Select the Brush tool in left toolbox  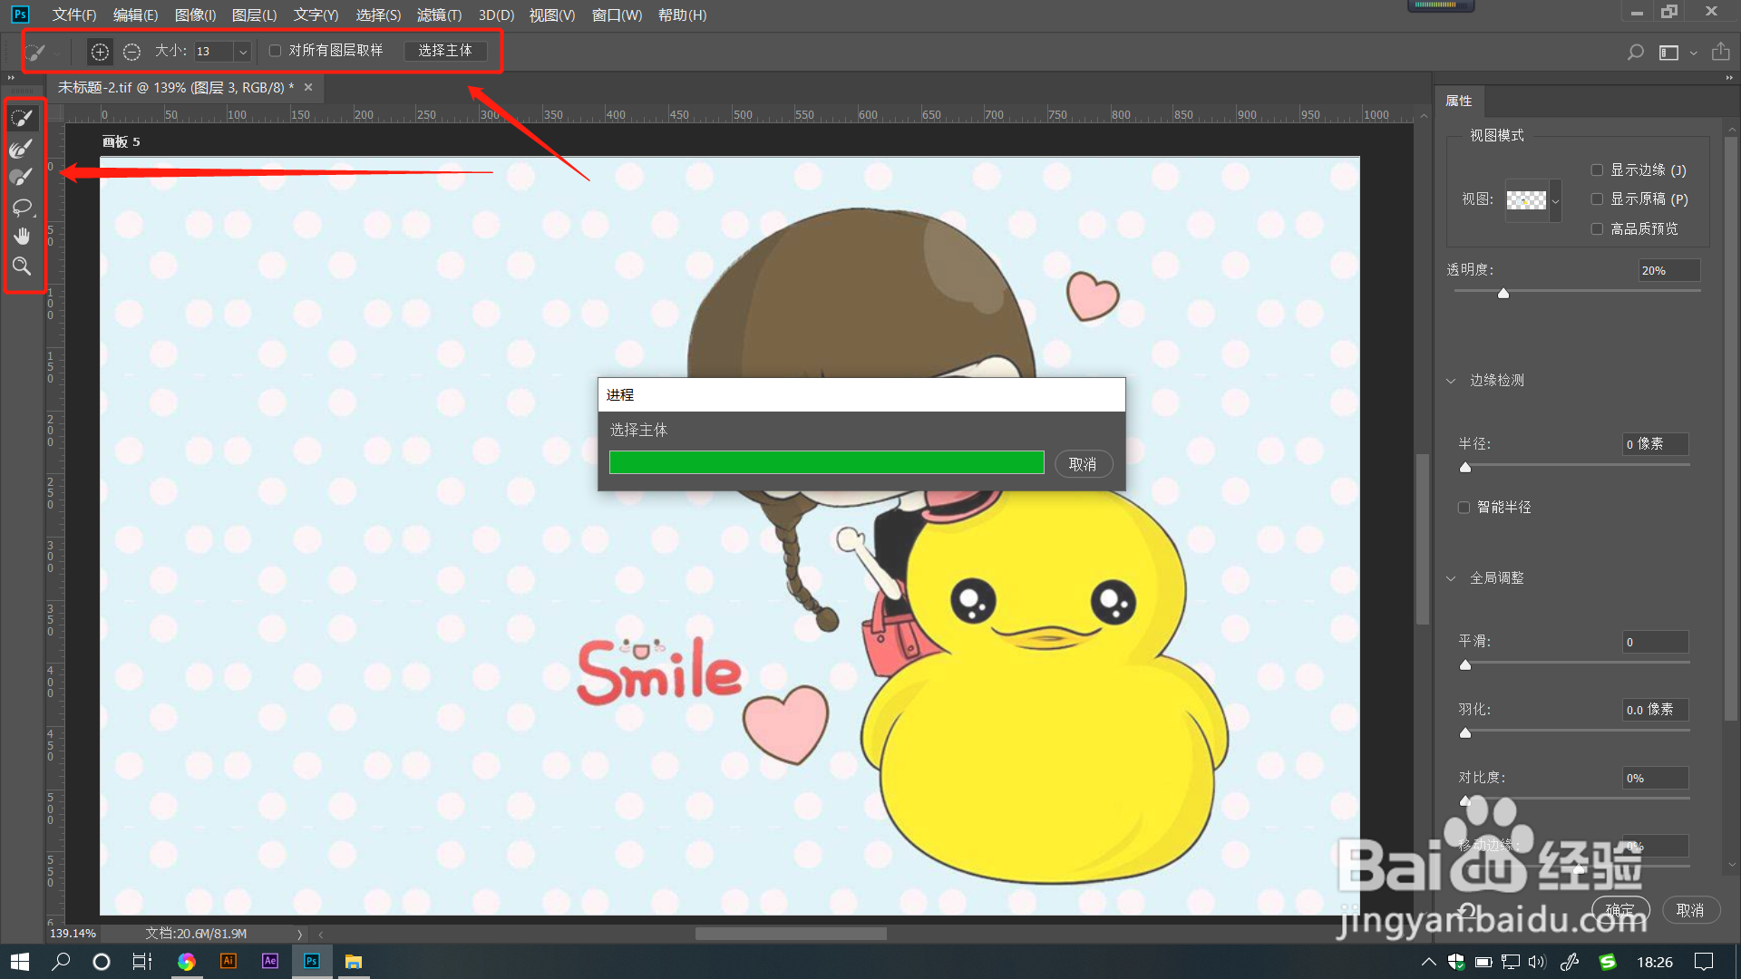(22, 177)
